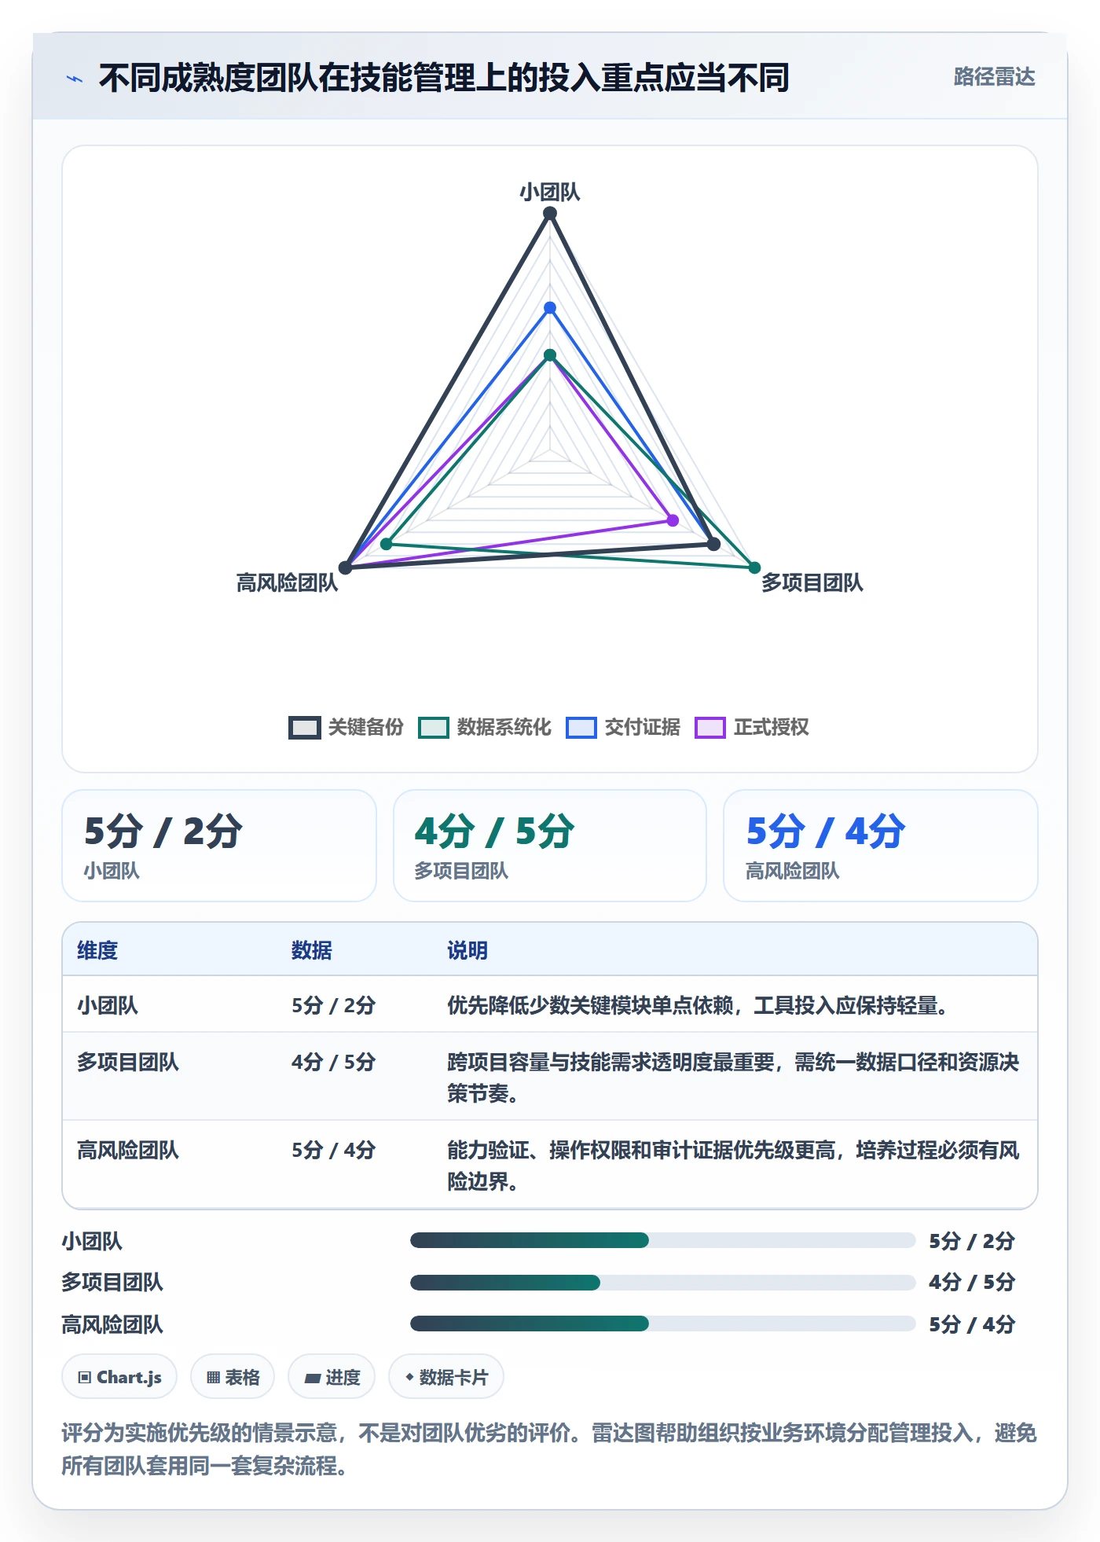Toggle the 关键备份 legend swatch
This screenshot has height=1542, width=1100.
point(304,728)
